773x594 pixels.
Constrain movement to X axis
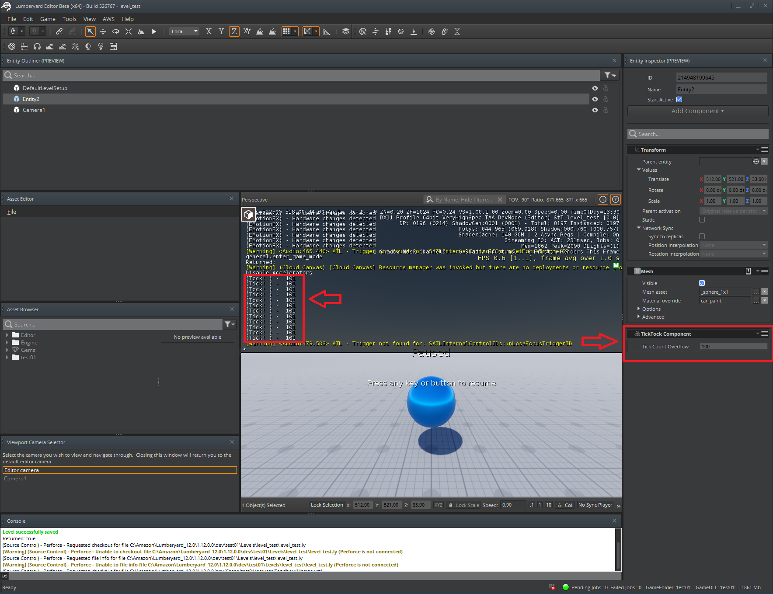pyautogui.click(x=209, y=31)
